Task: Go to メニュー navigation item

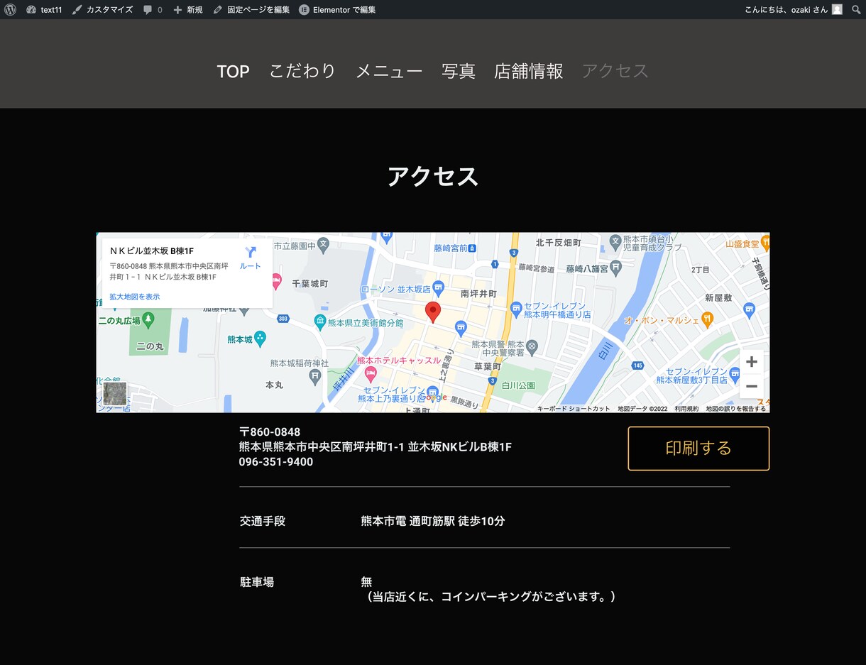Action: [389, 71]
